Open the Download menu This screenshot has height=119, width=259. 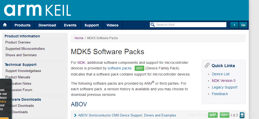47,25
